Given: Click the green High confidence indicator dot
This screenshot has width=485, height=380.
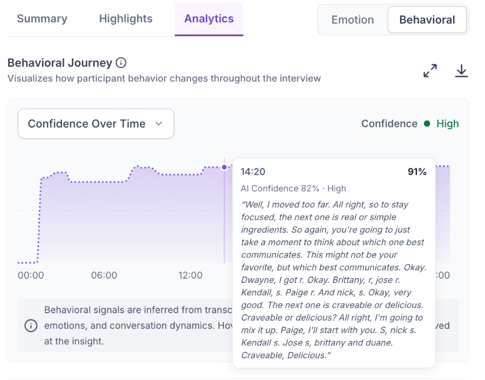Looking at the screenshot, I should (427, 123).
